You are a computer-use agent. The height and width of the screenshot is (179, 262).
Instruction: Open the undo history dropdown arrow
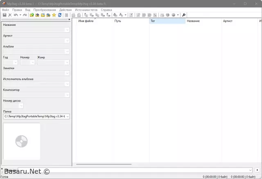(x=20, y=15)
